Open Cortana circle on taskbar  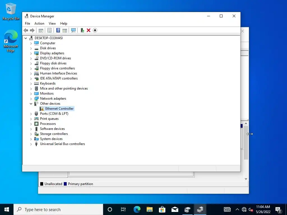[110, 209]
